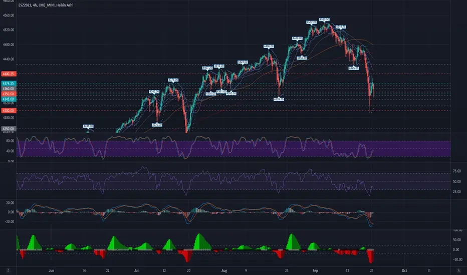Viewport: 467px width, 275px height.
Task: Click the 20.00 MACD scale value
Action: point(10,203)
